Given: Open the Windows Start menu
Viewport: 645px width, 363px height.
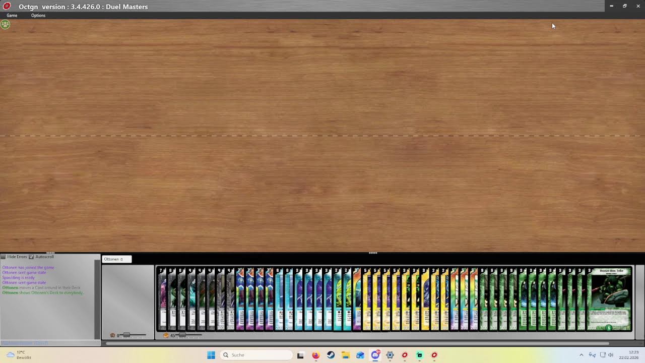Looking at the screenshot, I should tap(211, 355).
